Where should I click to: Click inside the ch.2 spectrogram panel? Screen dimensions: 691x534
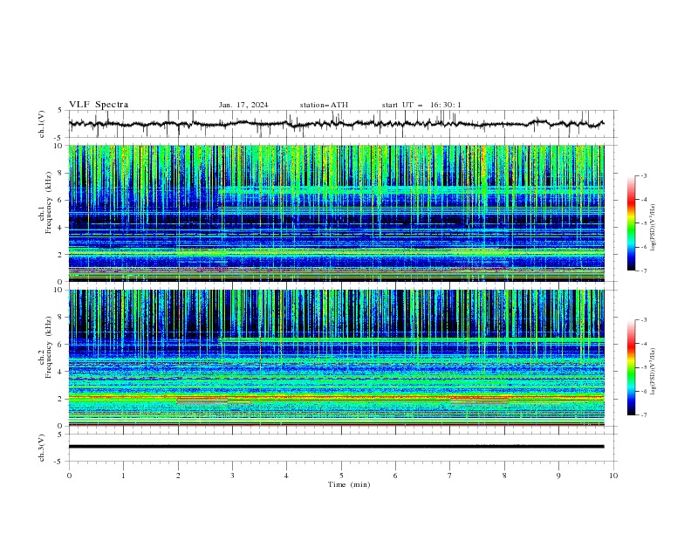coord(336,358)
